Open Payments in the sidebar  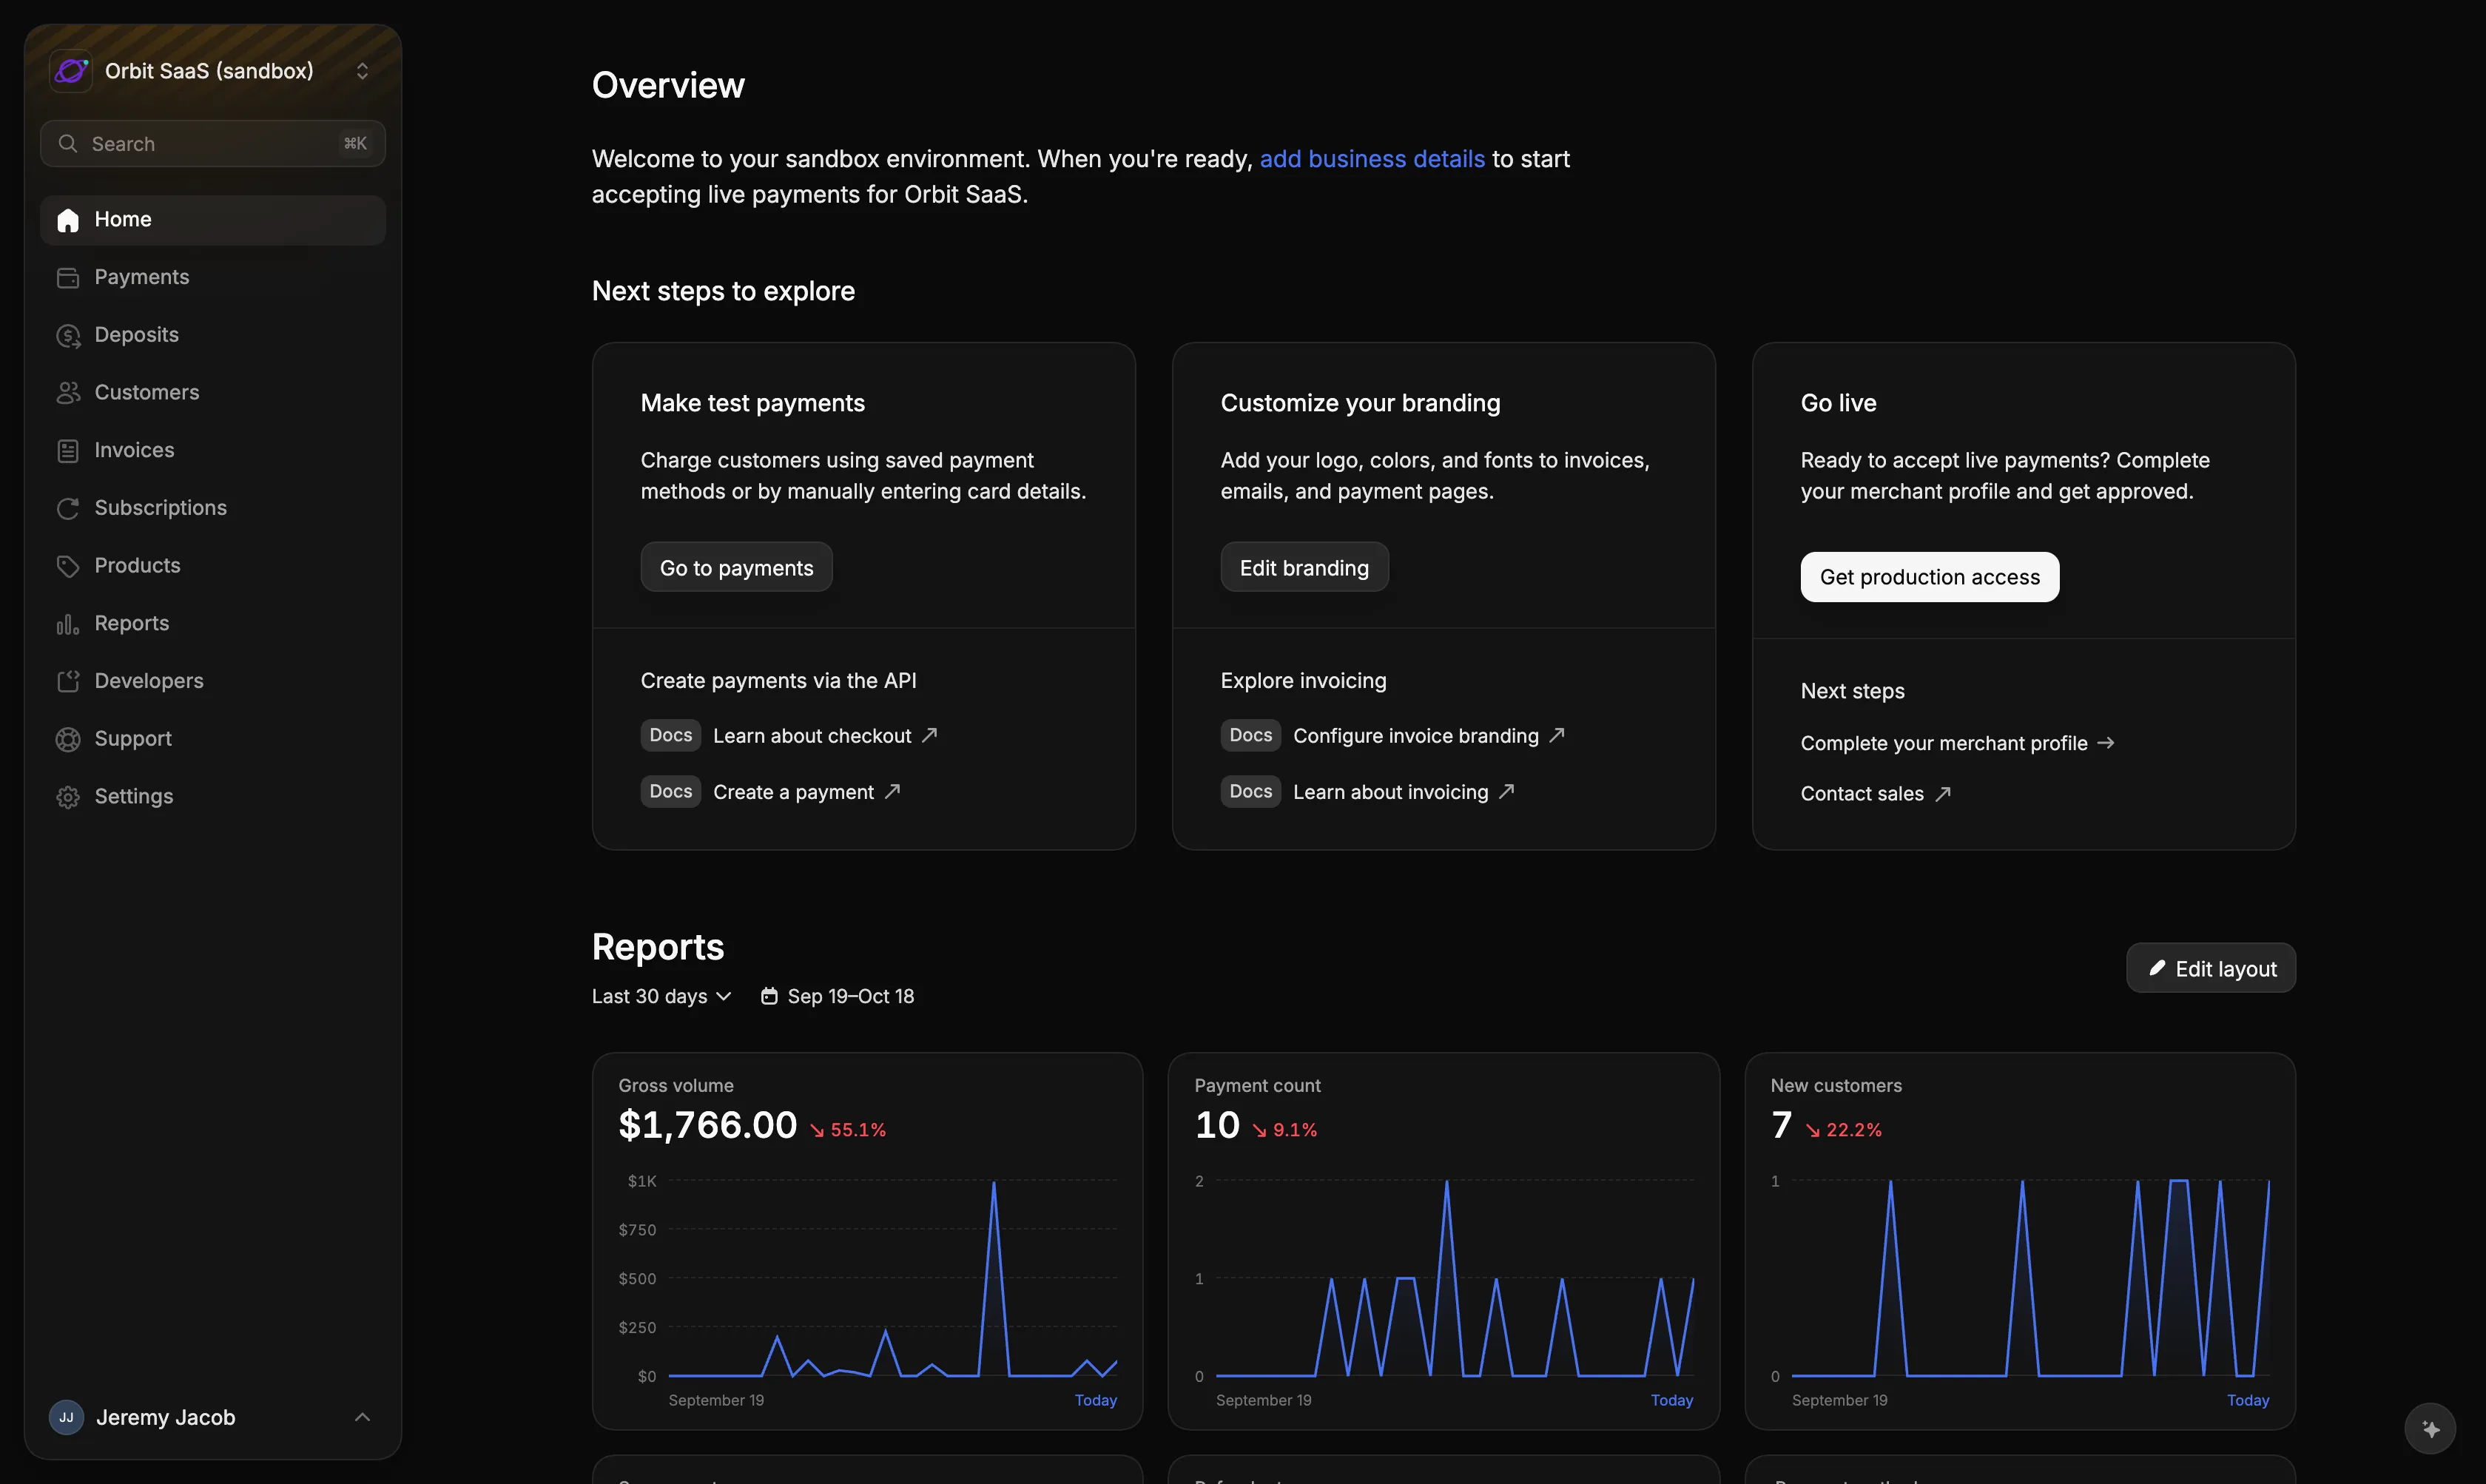212,278
